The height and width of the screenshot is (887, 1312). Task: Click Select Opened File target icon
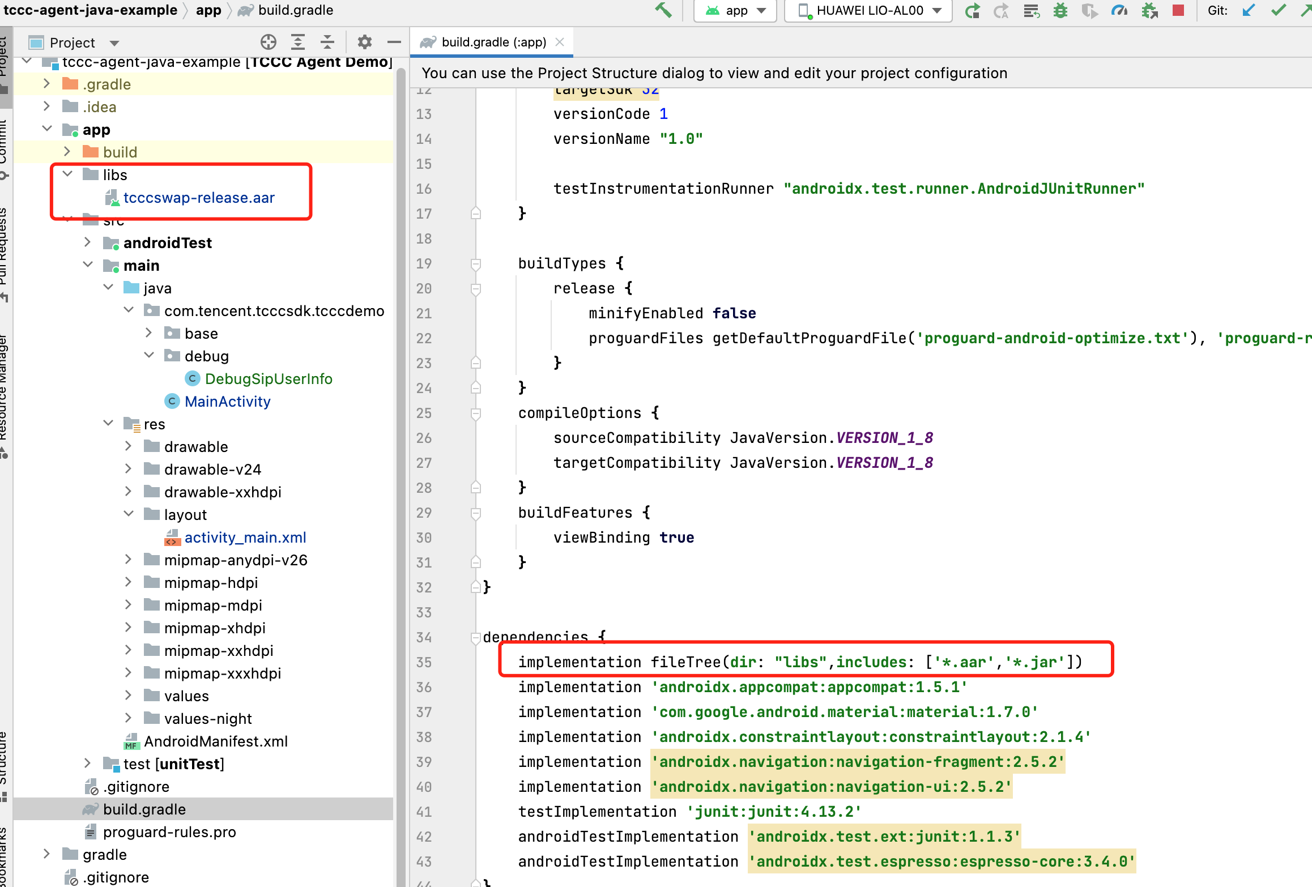(x=269, y=42)
